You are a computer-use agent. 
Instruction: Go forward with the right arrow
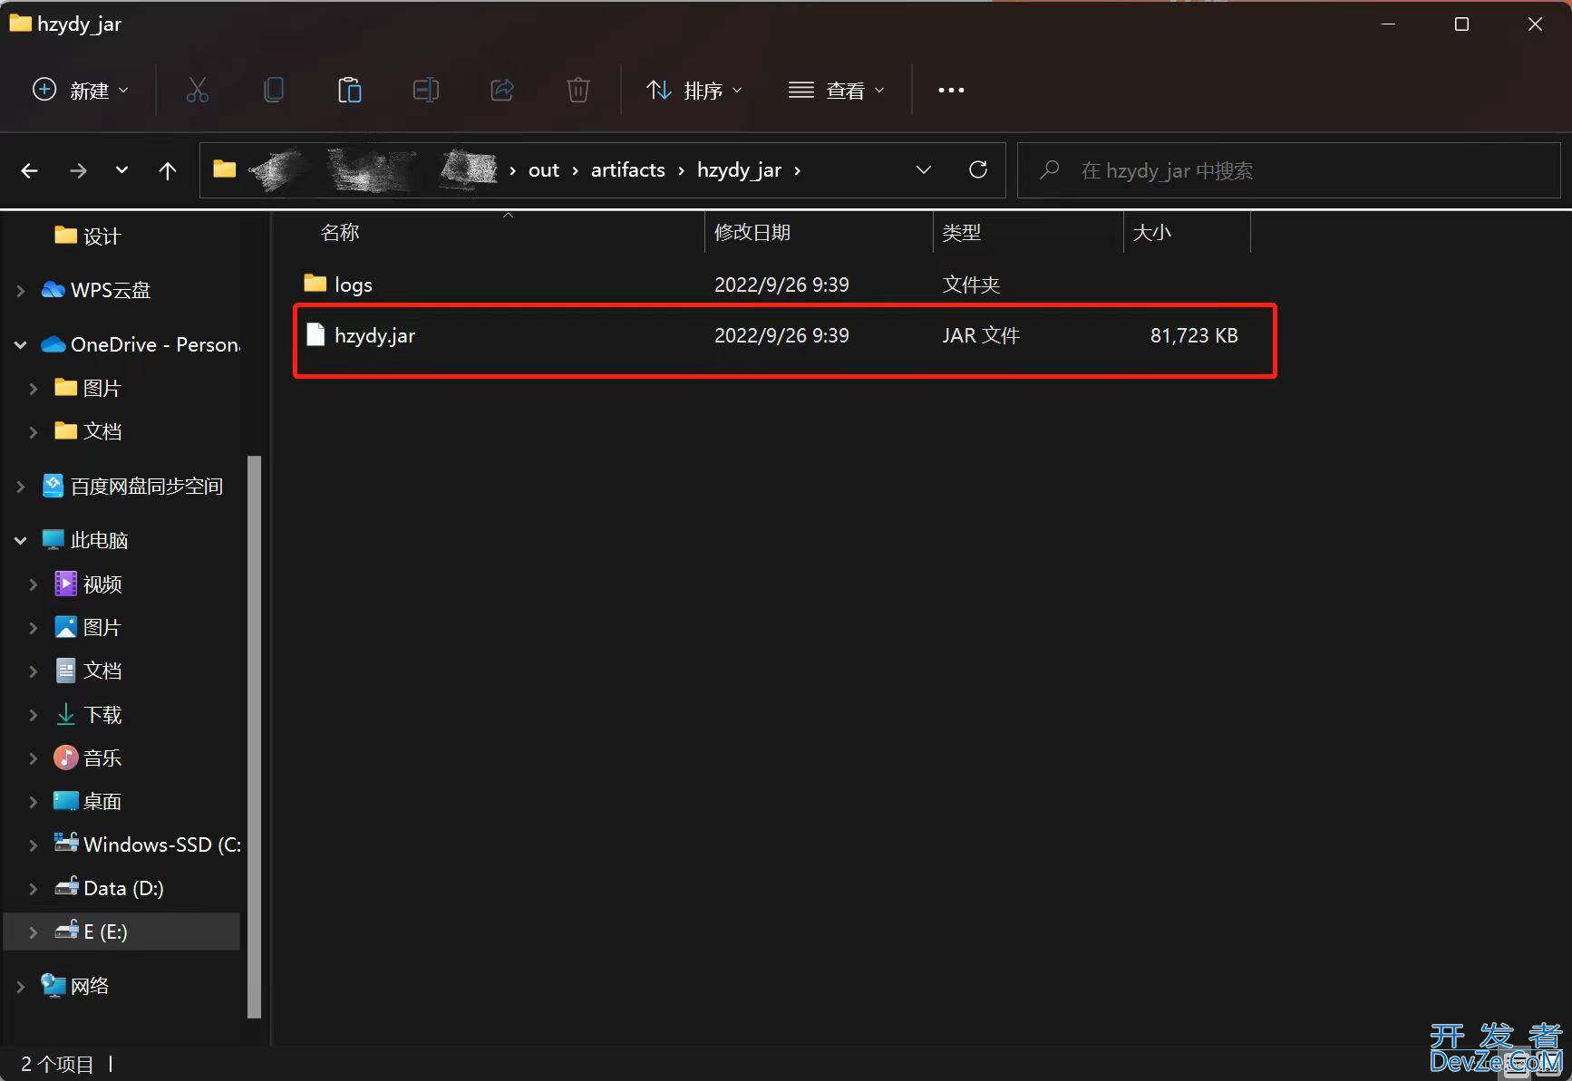click(78, 170)
